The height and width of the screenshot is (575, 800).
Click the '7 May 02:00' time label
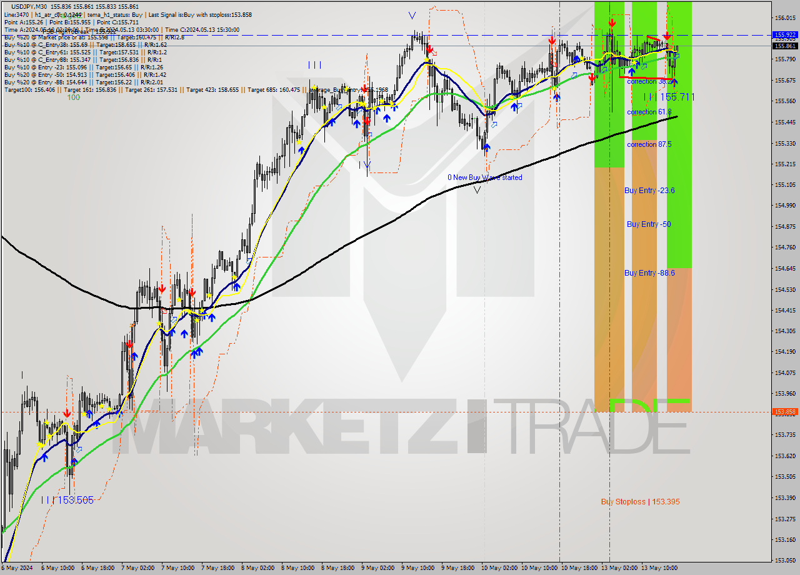(x=137, y=568)
